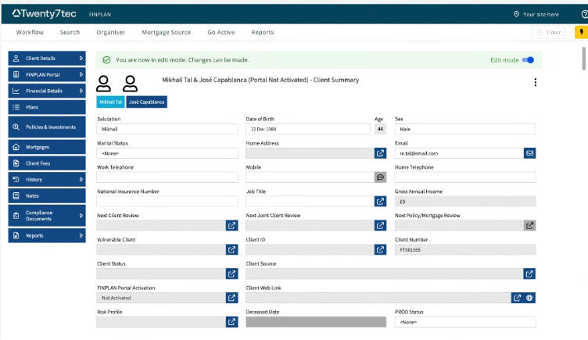The height and width of the screenshot is (340, 588).
Task: Click the three-dot options menu in Client Summary
Action: 535,83
